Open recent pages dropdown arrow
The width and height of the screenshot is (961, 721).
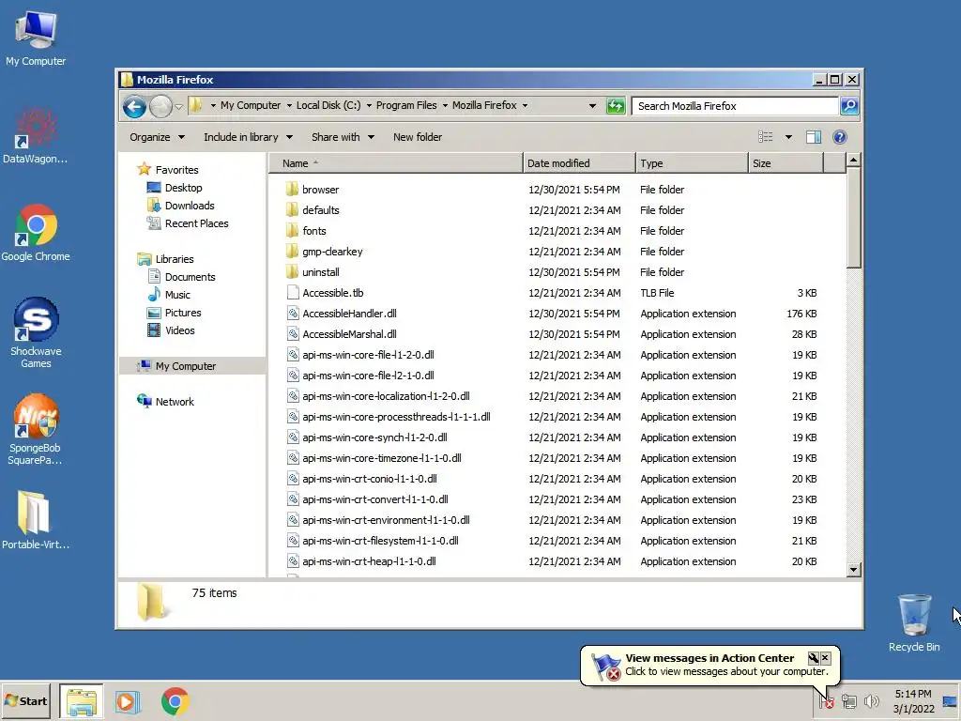(178, 107)
